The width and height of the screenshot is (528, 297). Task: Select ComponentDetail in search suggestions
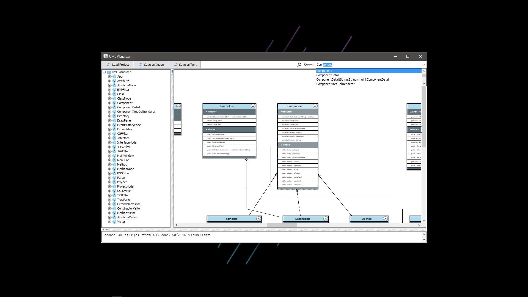tap(328, 75)
